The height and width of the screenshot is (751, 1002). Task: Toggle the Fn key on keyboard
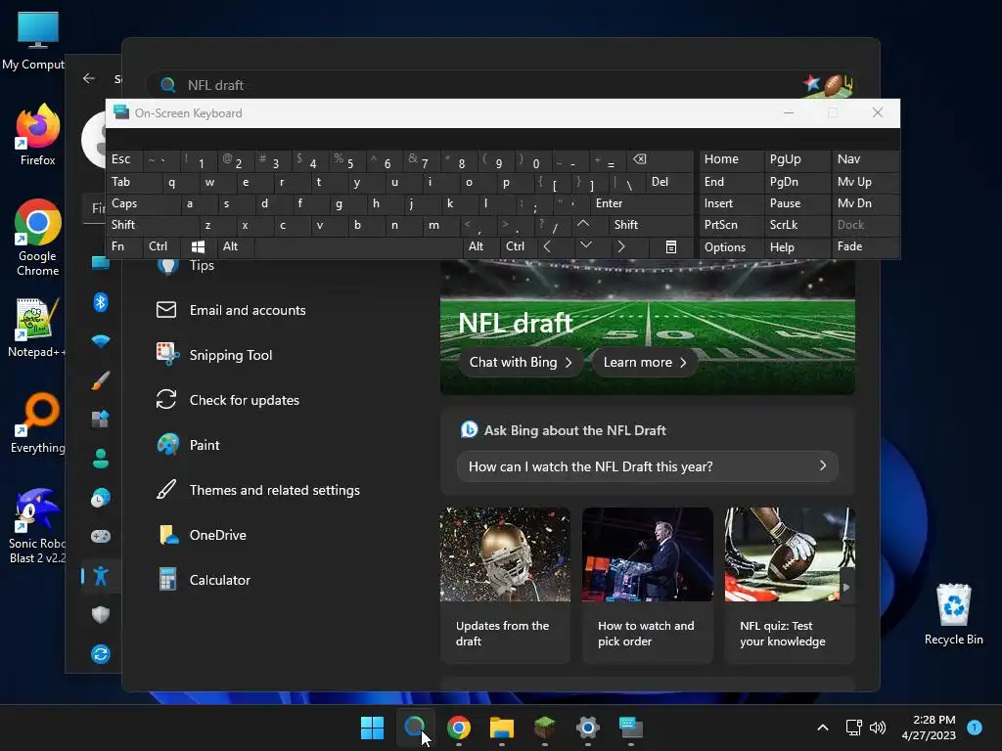coord(124,246)
